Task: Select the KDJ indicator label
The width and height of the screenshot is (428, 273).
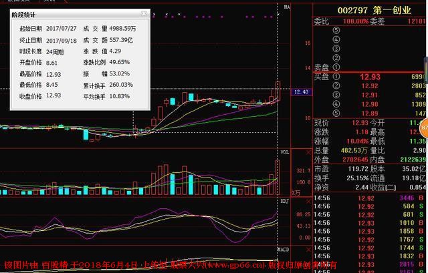Action: pyautogui.click(x=286, y=200)
